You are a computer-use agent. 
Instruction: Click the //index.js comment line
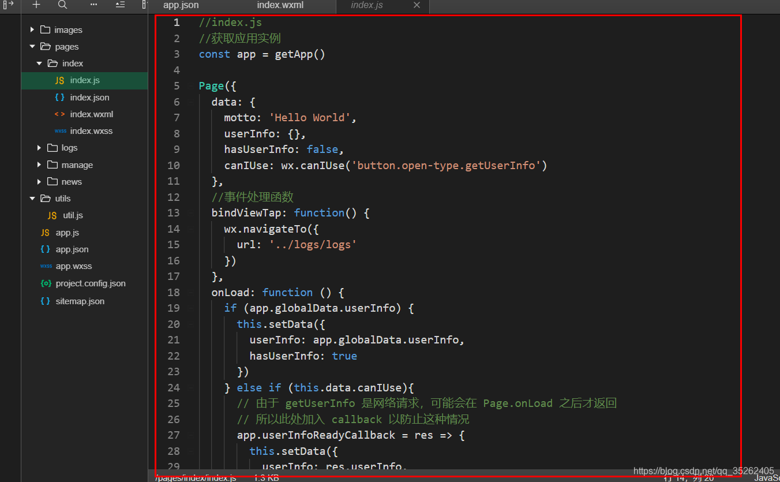(x=230, y=23)
